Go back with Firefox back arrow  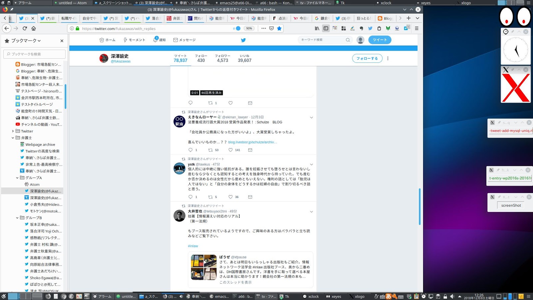point(7,28)
